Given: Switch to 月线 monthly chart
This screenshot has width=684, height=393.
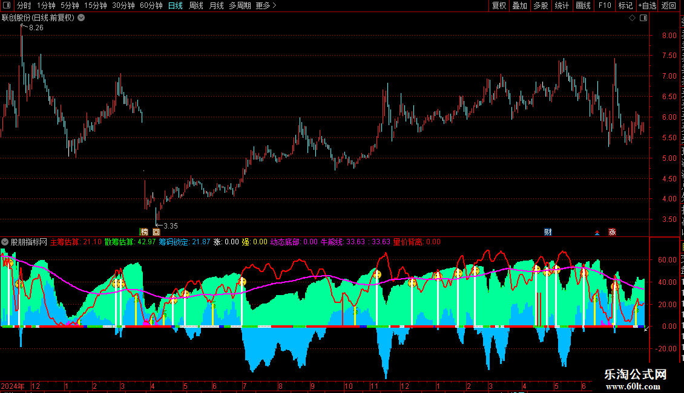Looking at the screenshot, I should click(216, 5).
